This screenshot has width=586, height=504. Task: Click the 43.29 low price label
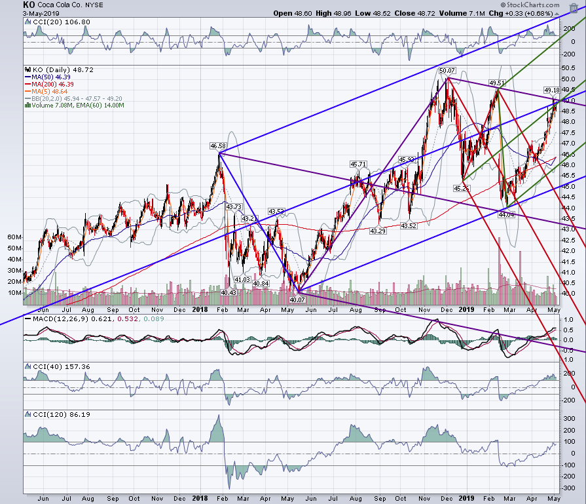[378, 231]
